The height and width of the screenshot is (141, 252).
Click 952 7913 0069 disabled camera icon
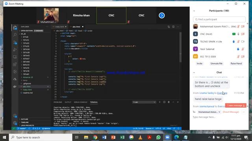(243, 56)
